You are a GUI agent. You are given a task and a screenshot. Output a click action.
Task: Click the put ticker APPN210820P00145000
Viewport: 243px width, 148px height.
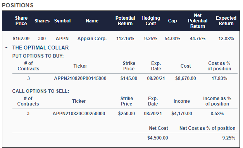[x=80, y=78]
